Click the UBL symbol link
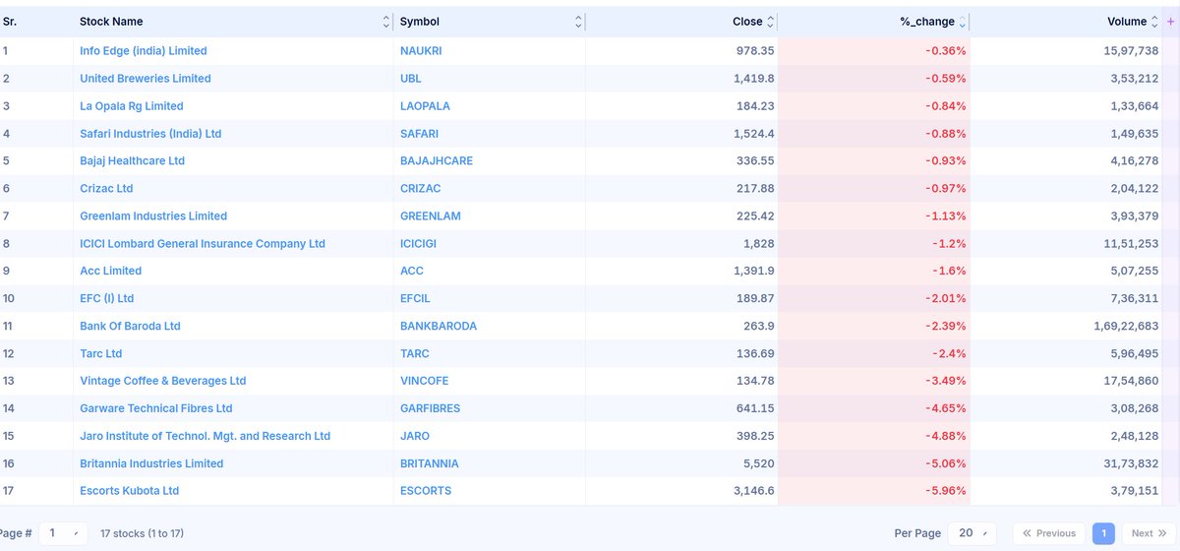The width and height of the screenshot is (1180, 551). coord(411,78)
